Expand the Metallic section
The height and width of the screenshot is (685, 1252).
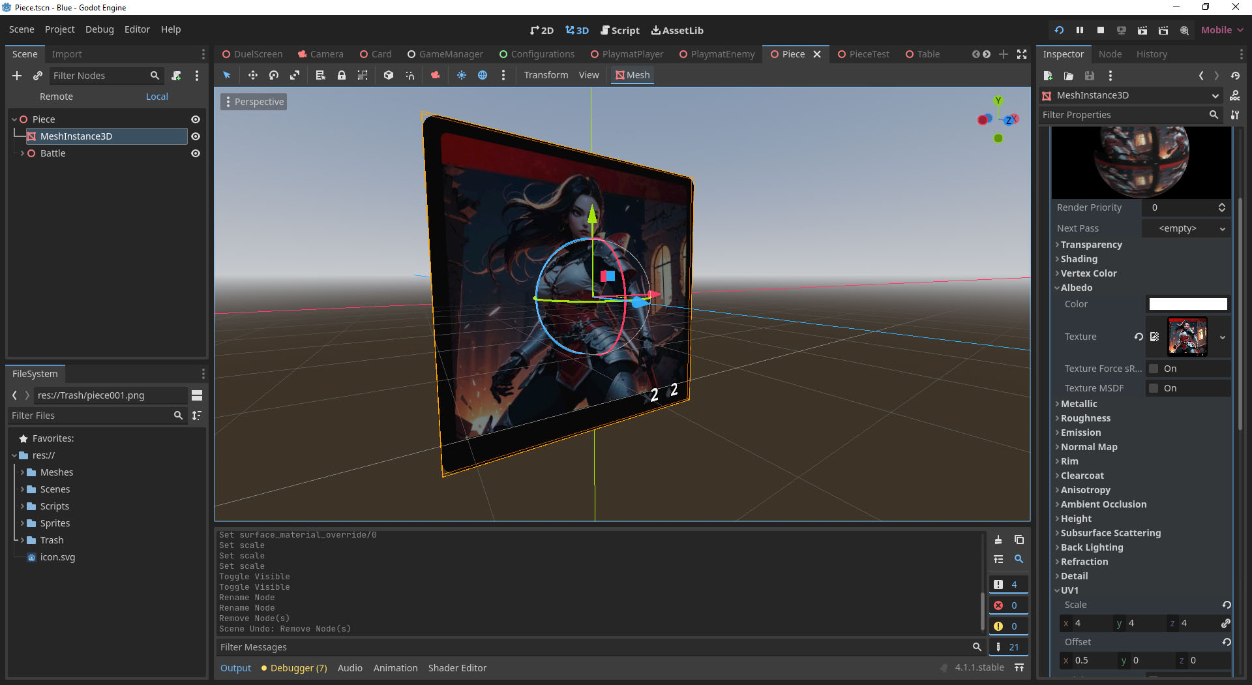click(1079, 404)
